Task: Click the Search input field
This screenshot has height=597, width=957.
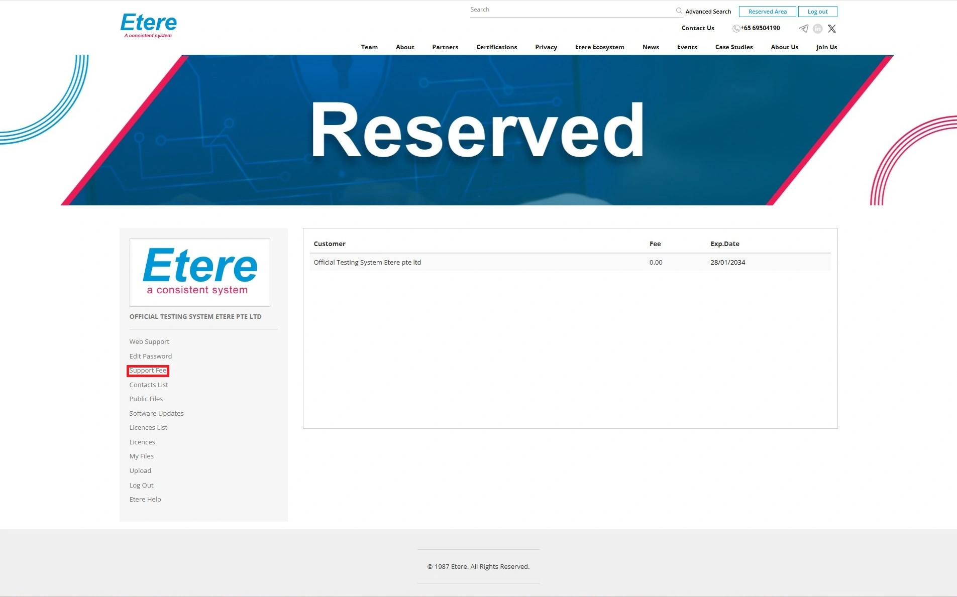Action: click(570, 10)
